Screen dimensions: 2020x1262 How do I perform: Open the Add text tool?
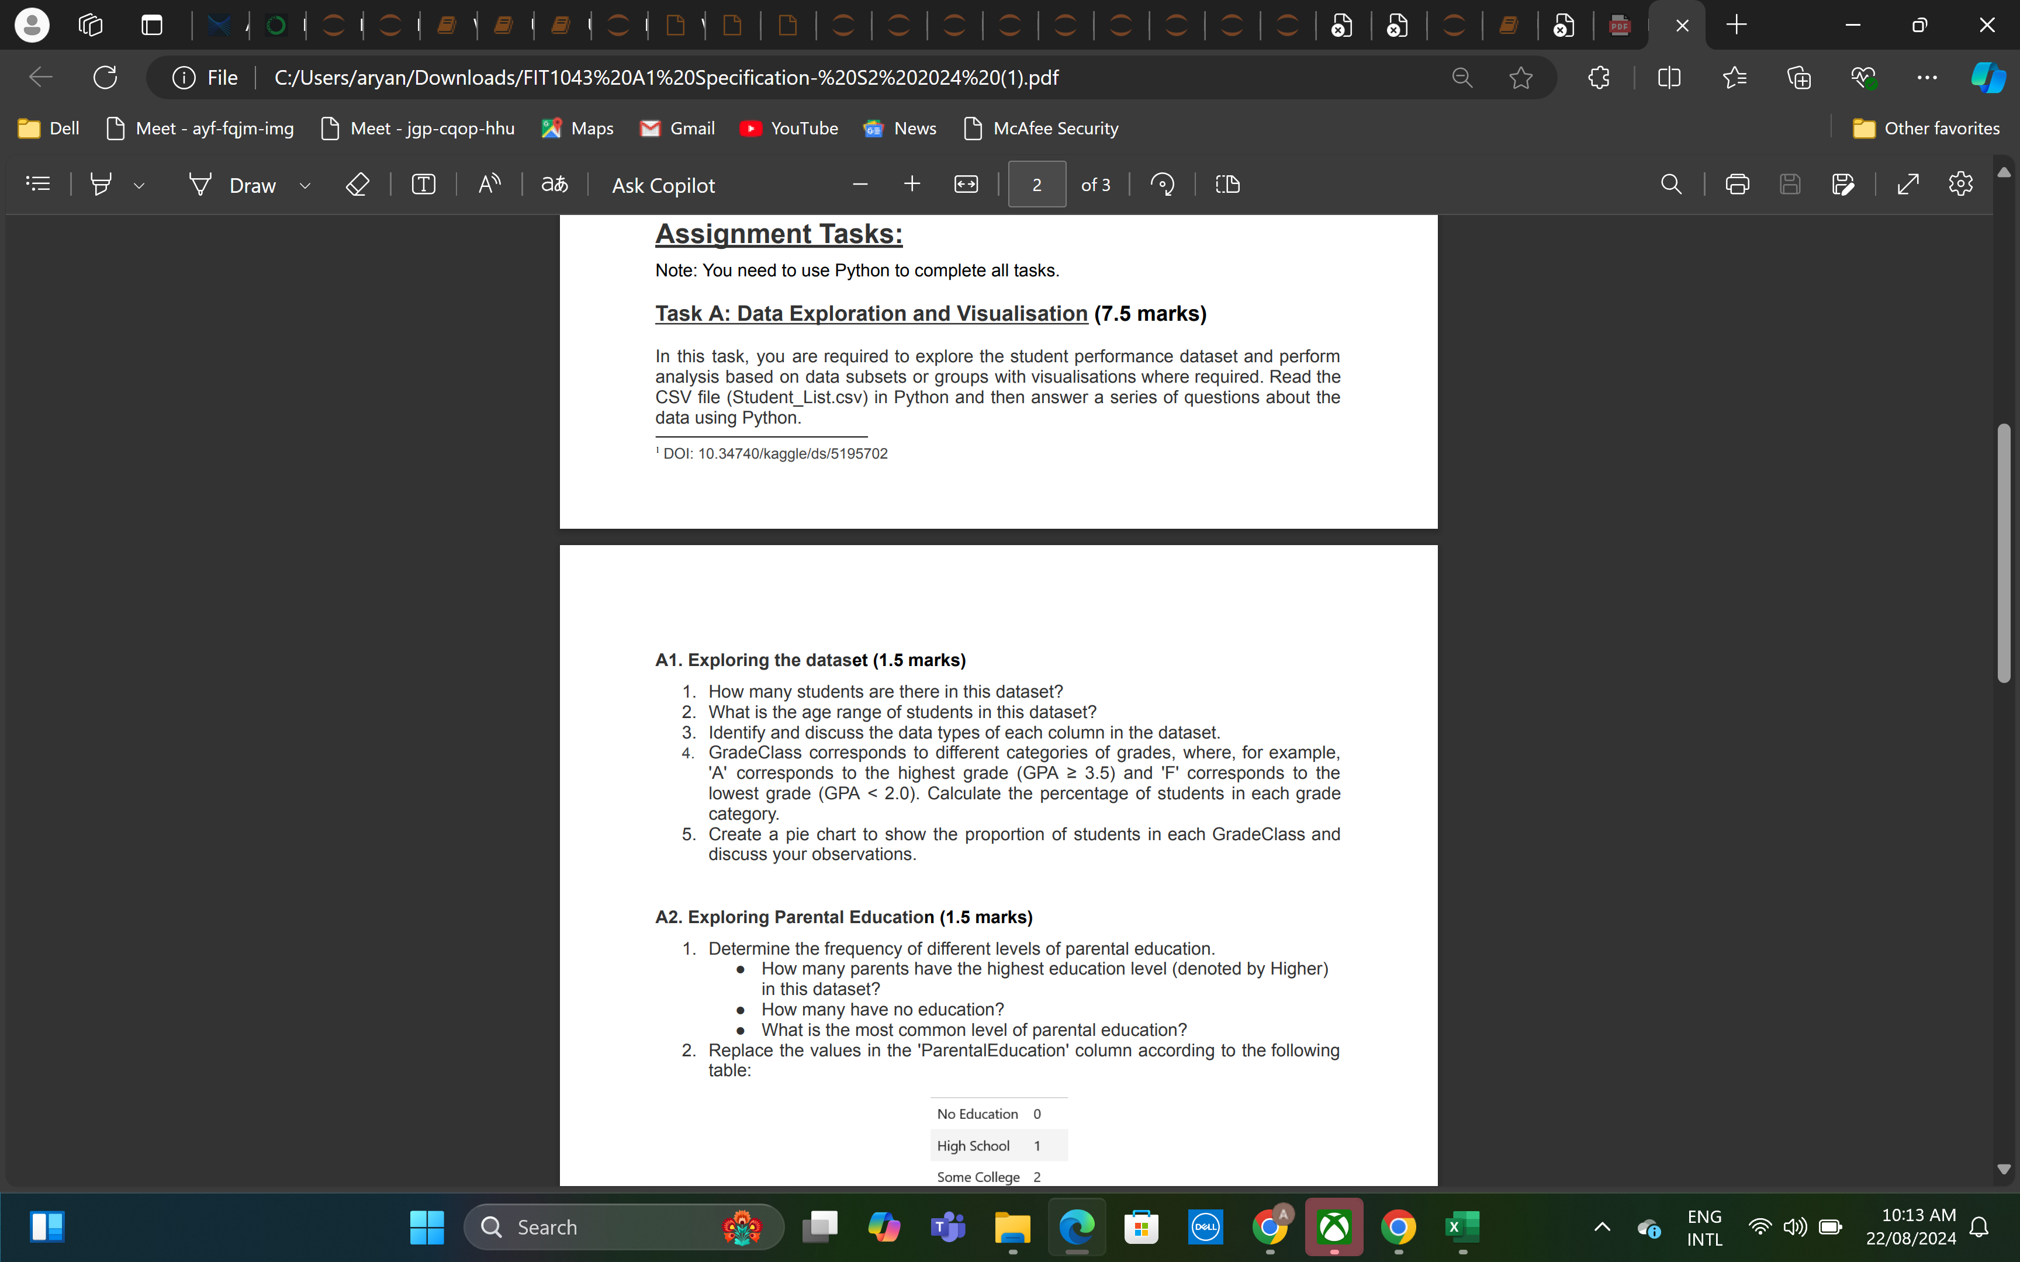[x=423, y=183]
